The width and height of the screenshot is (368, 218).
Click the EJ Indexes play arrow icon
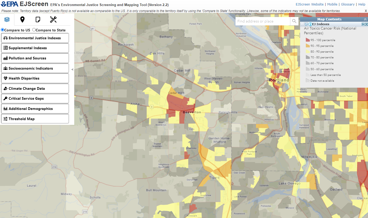[x=363, y=24]
